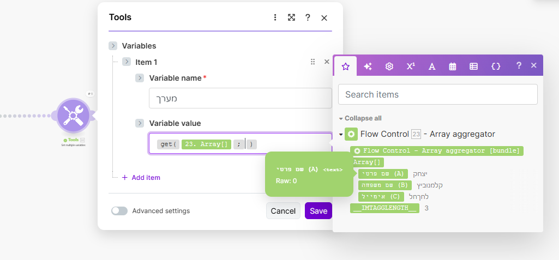Viewport: 559px width, 260px height.
Task: Click the Save button
Action: point(318,211)
